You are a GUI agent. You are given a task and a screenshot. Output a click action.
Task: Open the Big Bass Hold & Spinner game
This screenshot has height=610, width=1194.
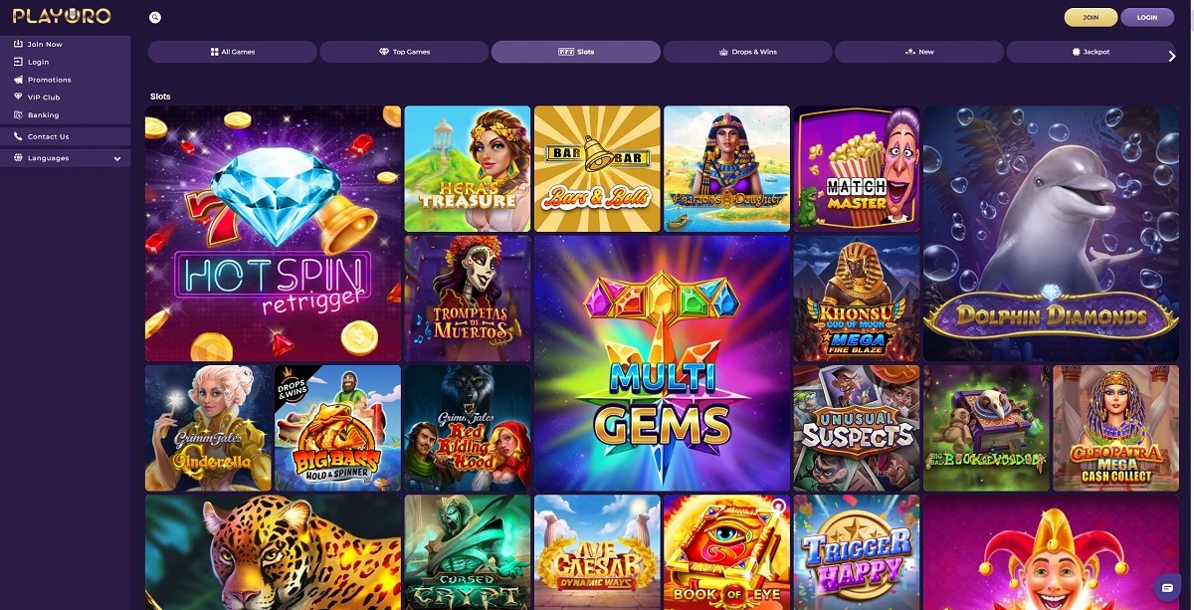click(x=337, y=428)
